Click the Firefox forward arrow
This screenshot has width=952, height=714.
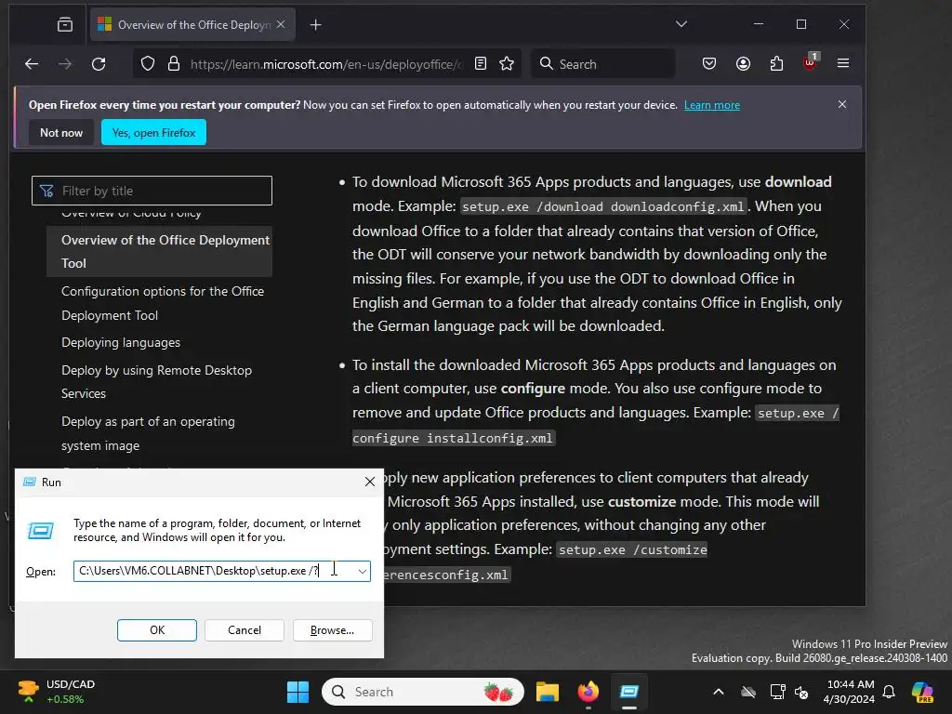pos(65,64)
